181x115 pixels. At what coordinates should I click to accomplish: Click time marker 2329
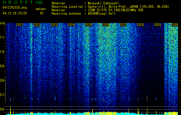(157, 25)
